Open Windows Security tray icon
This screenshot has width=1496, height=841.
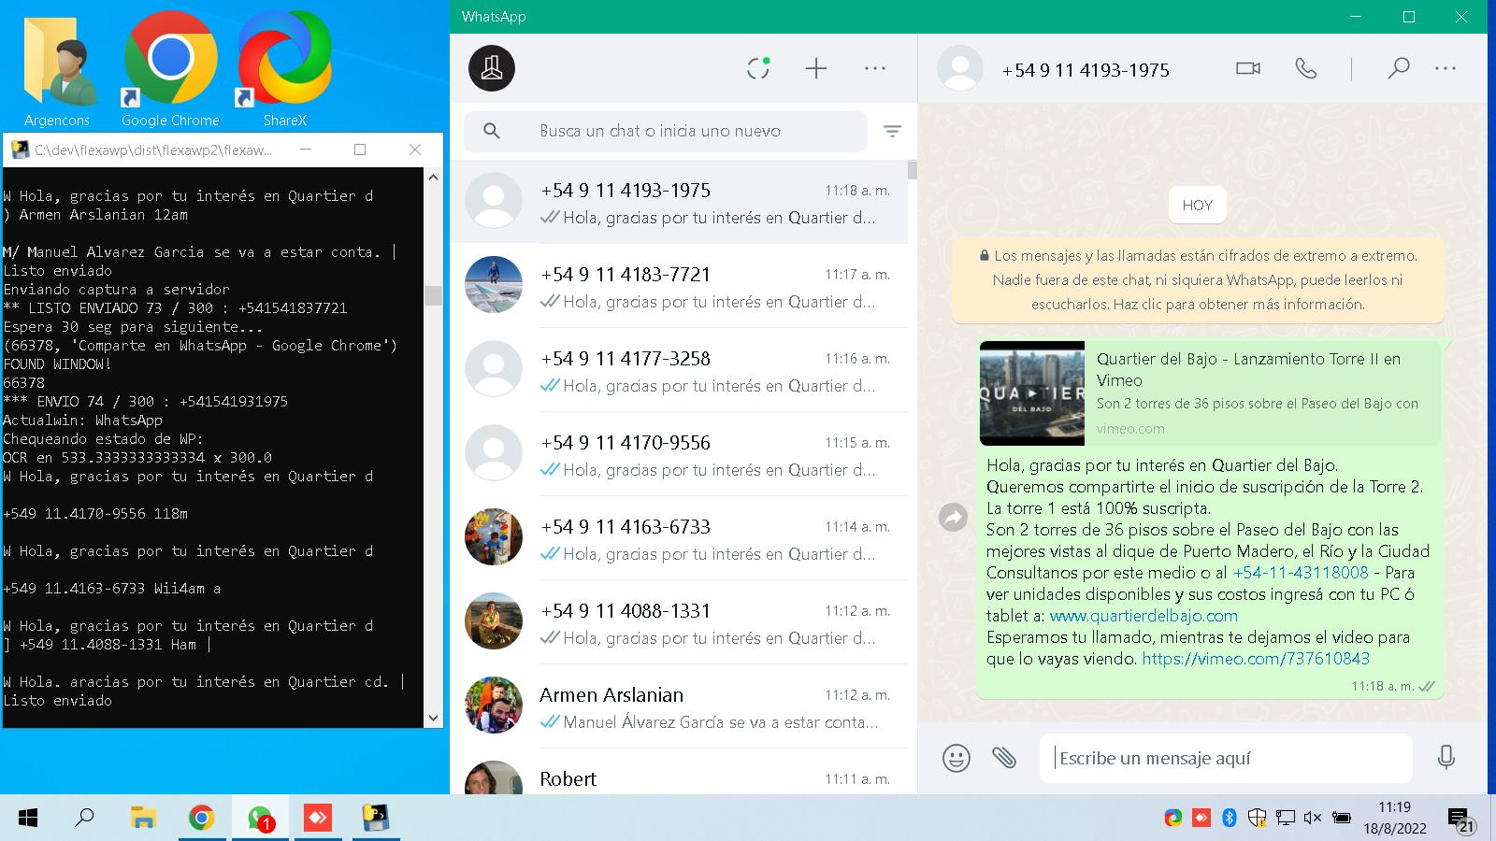[x=1258, y=818]
